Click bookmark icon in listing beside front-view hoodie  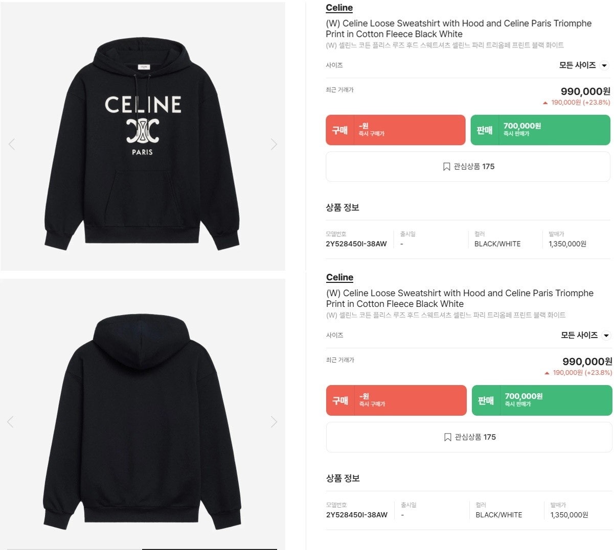coord(446,166)
